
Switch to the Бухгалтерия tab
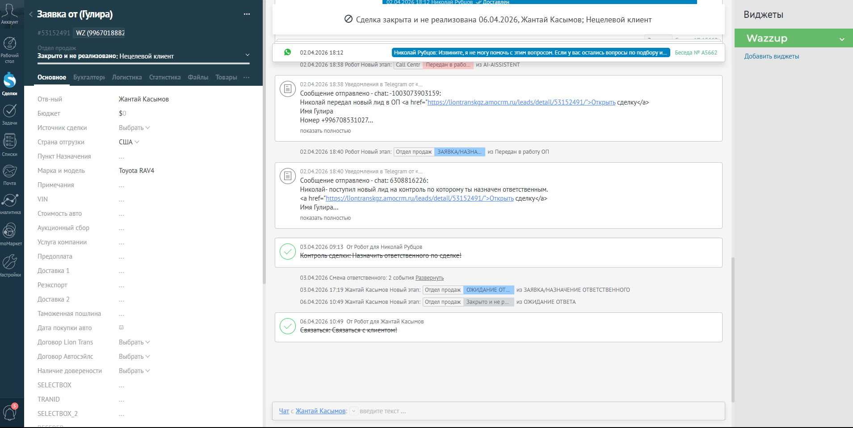(x=89, y=77)
